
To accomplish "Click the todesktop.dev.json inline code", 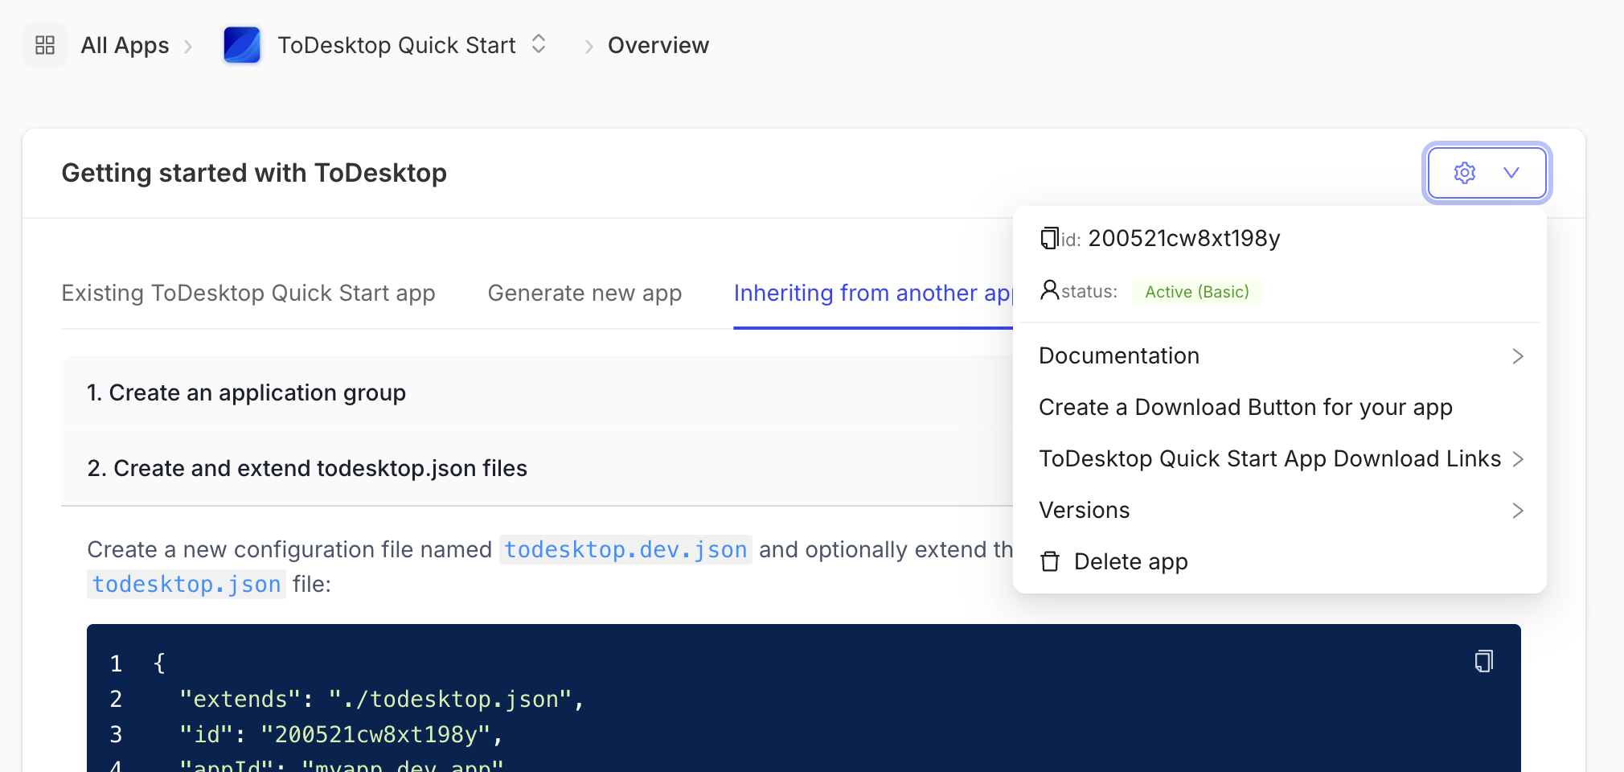I will pyautogui.click(x=625, y=549).
